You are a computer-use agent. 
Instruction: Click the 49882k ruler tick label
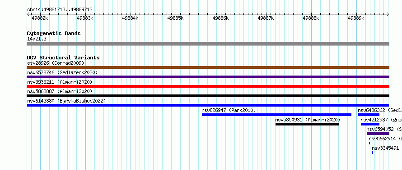click(x=40, y=18)
